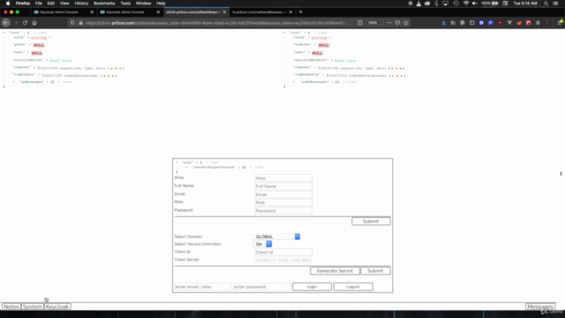Open the Firefox History menu
This screenshot has width=565, height=318.
(81, 4)
